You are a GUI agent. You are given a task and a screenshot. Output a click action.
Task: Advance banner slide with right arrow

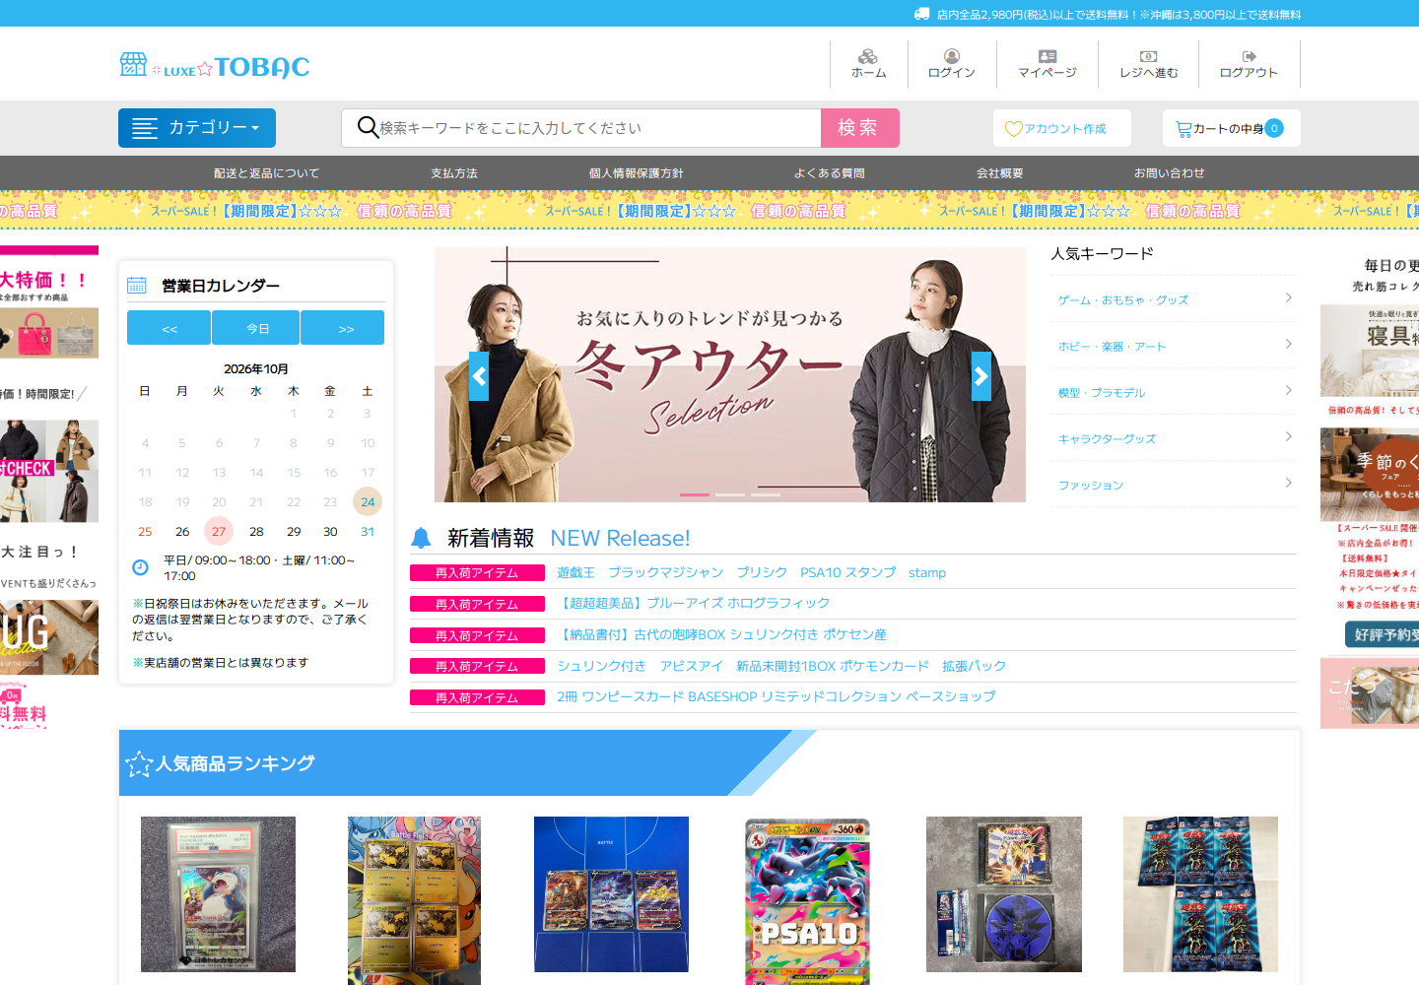coord(981,376)
